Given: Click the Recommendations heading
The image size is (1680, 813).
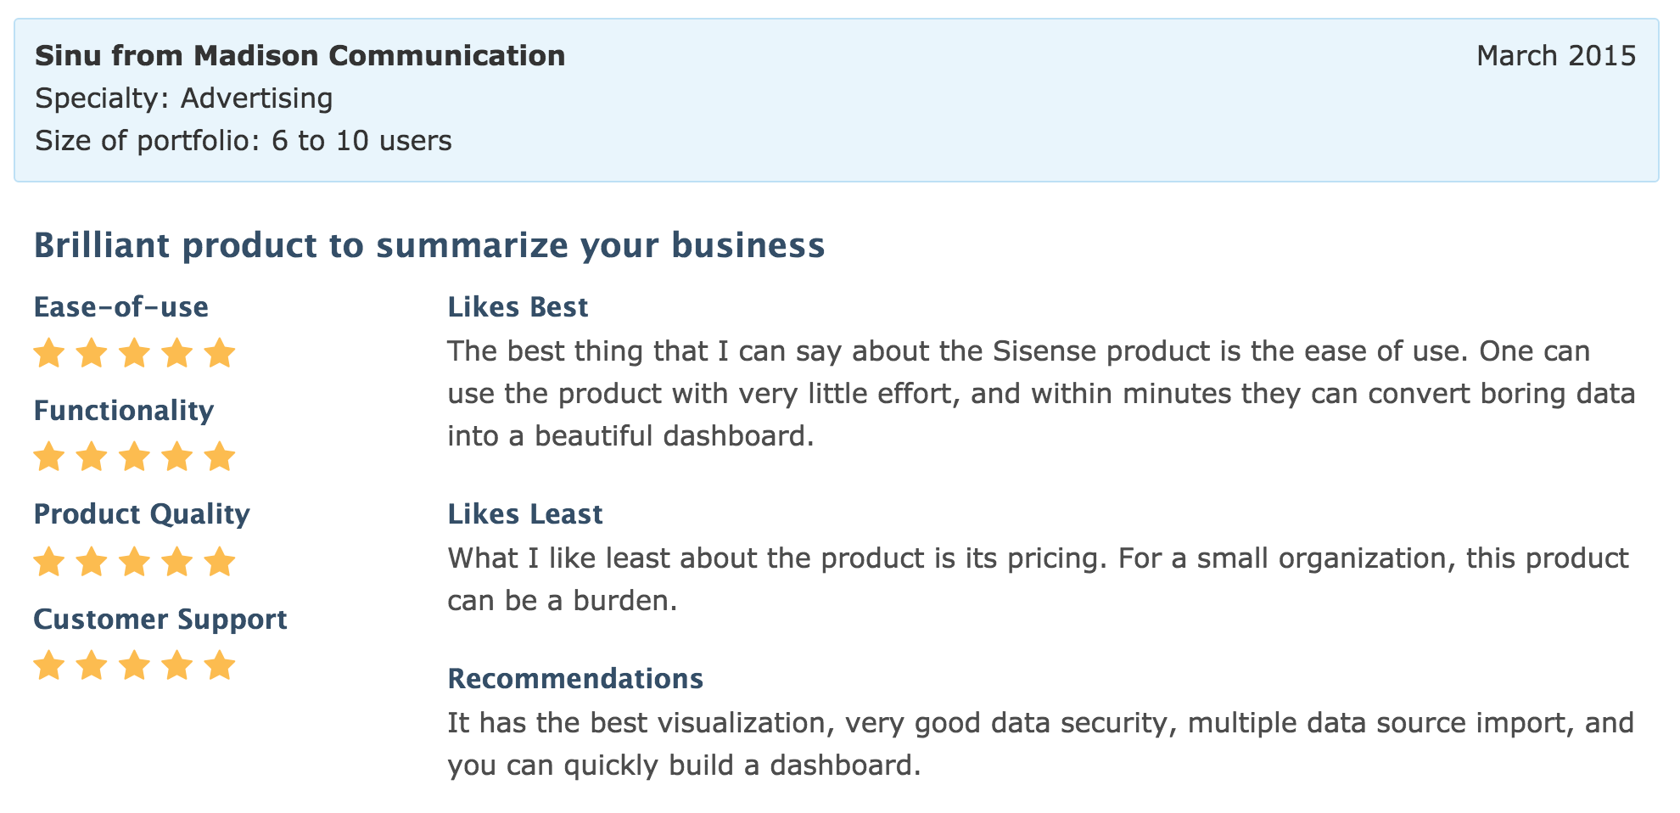Looking at the screenshot, I should 575,678.
